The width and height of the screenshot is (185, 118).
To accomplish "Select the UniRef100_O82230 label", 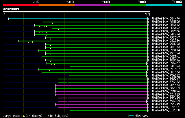I will click(x=166, y=41).
